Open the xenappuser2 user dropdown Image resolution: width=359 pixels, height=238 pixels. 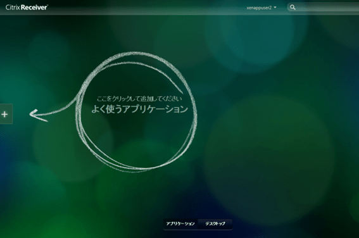click(261, 8)
